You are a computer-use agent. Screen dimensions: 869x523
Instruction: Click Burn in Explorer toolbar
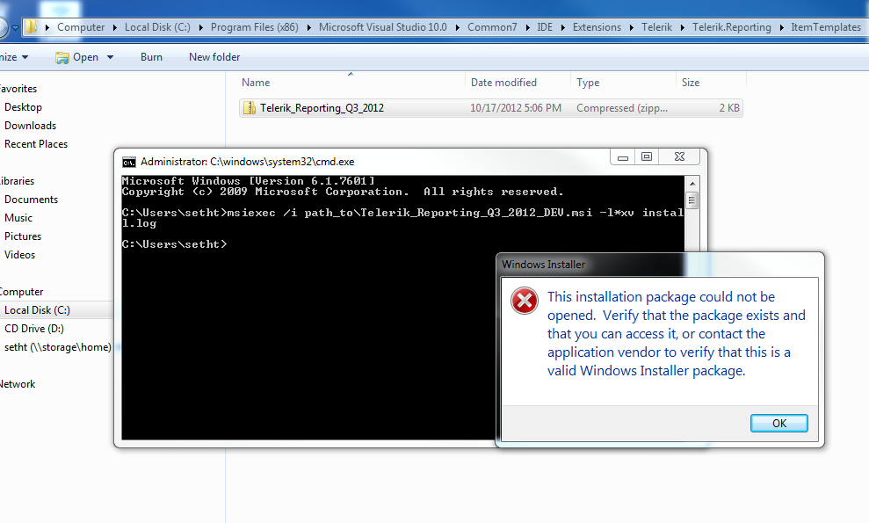point(151,57)
